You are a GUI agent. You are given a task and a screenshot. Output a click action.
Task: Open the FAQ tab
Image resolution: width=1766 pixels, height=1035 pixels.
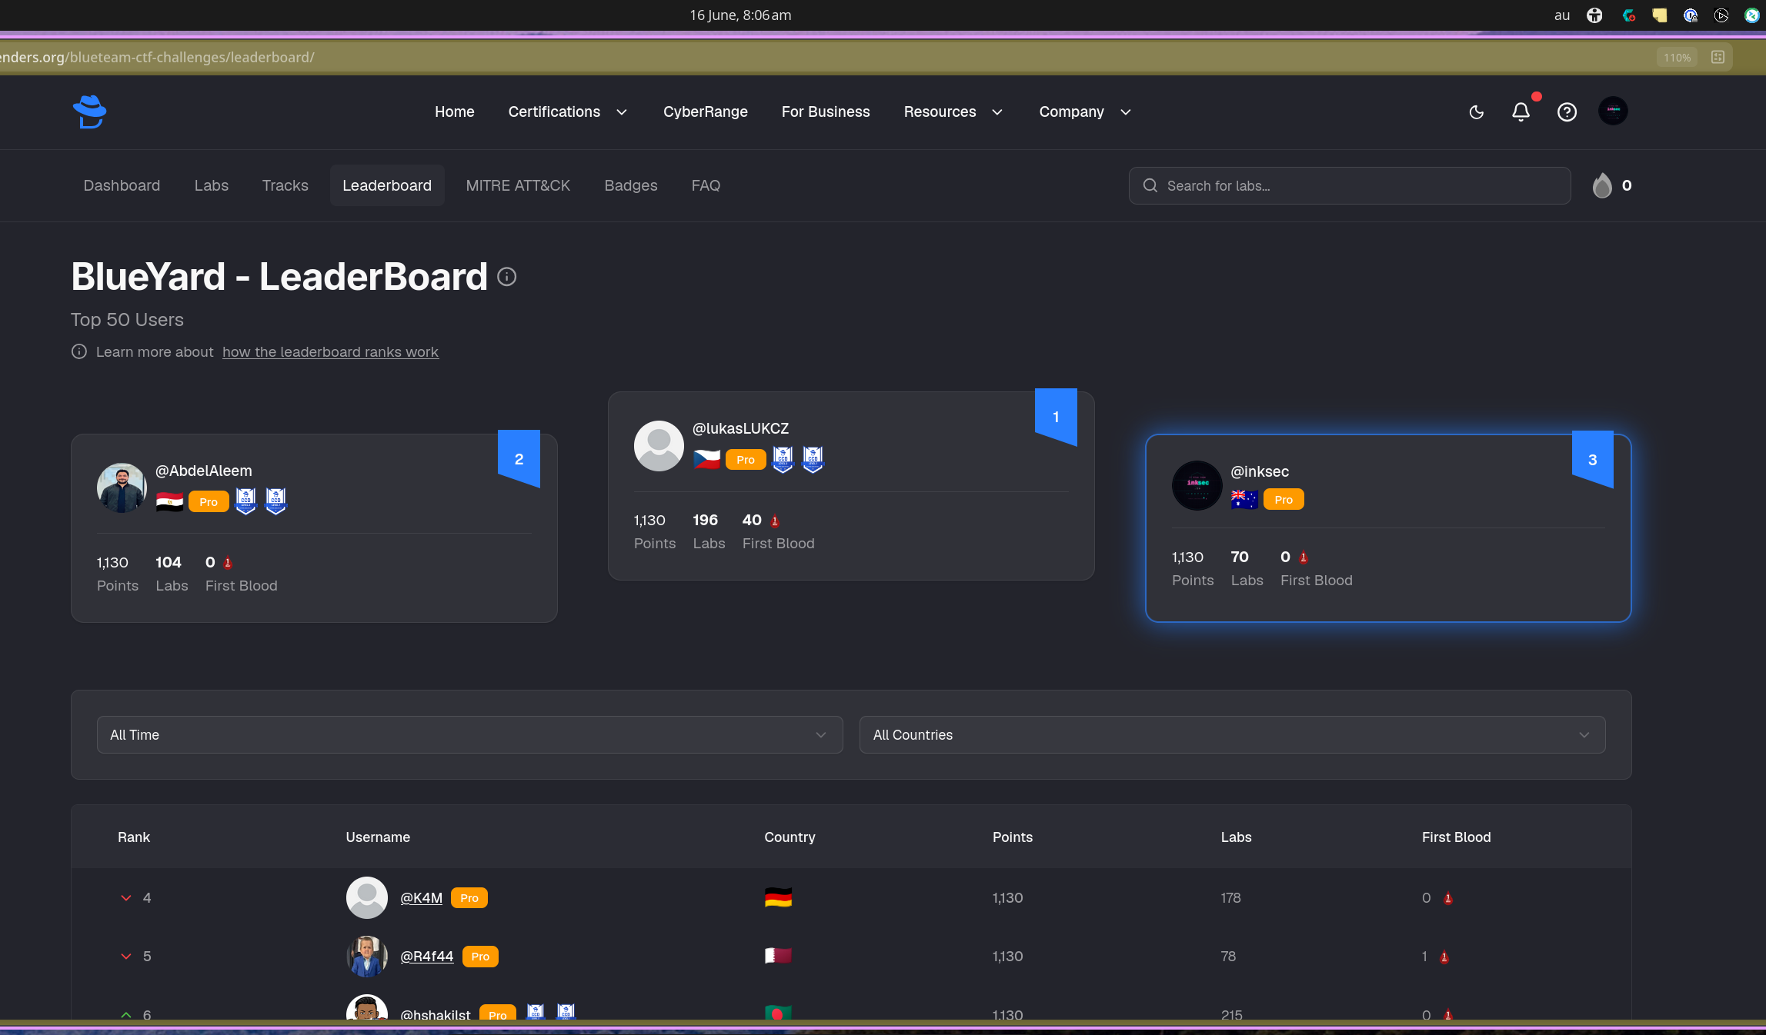click(706, 185)
